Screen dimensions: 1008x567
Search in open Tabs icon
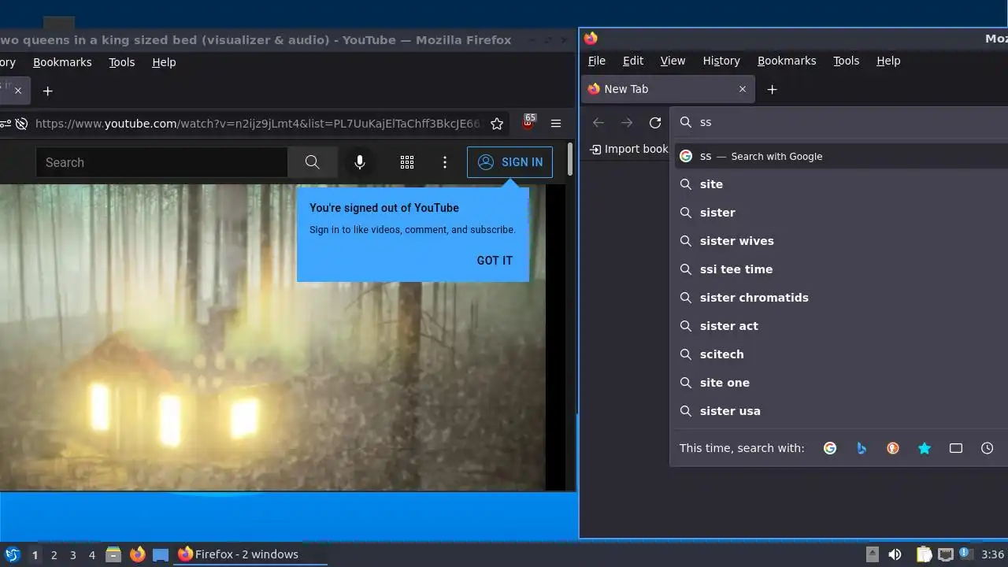956,448
